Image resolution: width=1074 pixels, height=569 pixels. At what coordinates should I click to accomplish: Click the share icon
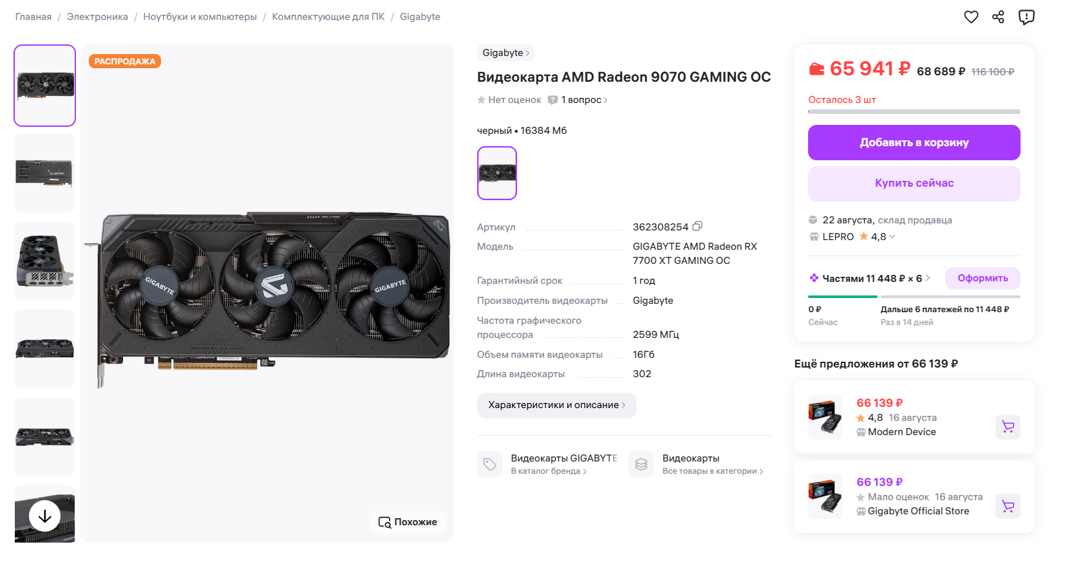point(998,17)
